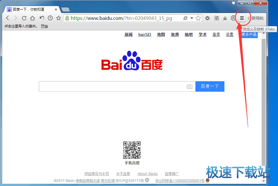Close the 百度一下 tab
278x186 pixels.
pos(56,10)
